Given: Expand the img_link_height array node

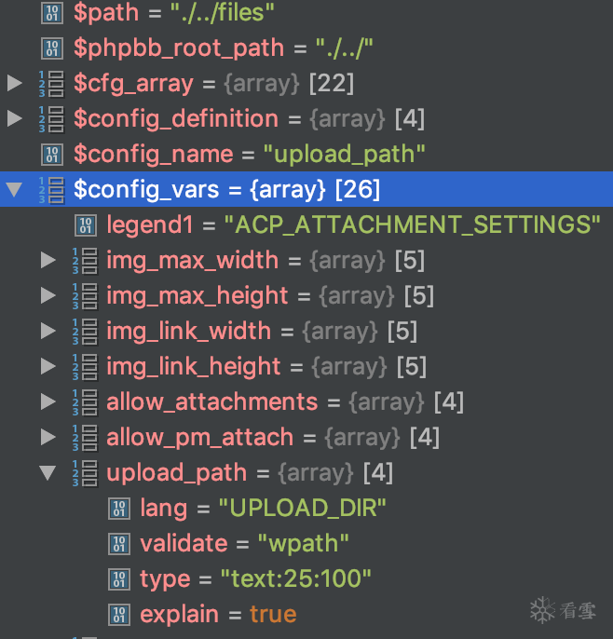Looking at the screenshot, I should click(x=48, y=367).
